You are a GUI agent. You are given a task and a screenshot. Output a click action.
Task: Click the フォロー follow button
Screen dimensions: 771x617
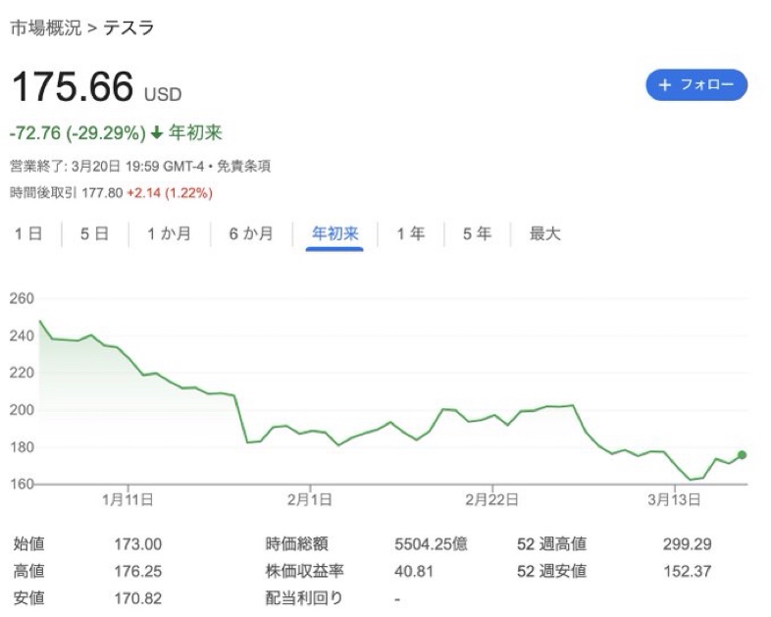[696, 85]
